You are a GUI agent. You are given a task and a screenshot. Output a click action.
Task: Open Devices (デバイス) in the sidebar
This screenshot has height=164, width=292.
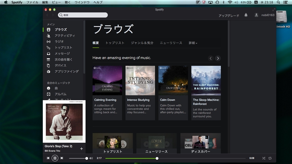(x=60, y=65)
